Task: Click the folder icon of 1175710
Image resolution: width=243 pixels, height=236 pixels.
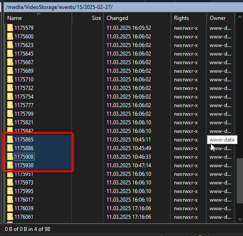Action: click(10, 80)
